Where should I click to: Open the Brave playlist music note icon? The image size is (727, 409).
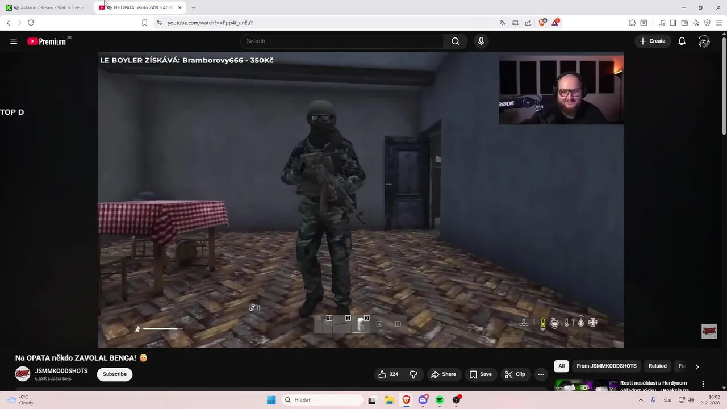pyautogui.click(x=662, y=23)
